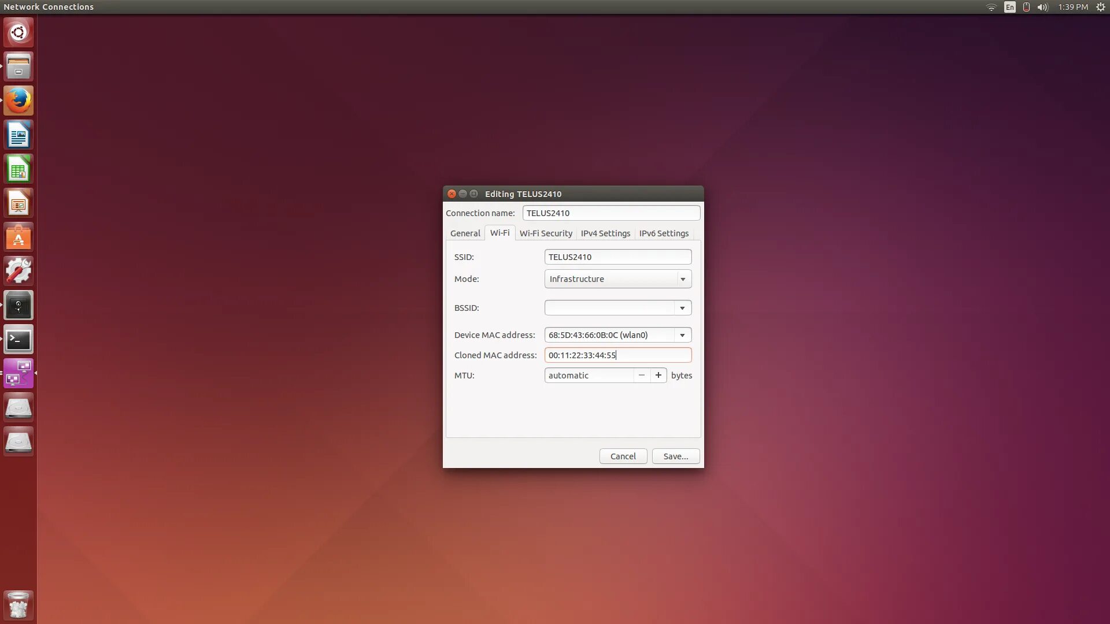The height and width of the screenshot is (624, 1110).
Task: Switch to the Wi-Fi Security tab
Action: [545, 233]
